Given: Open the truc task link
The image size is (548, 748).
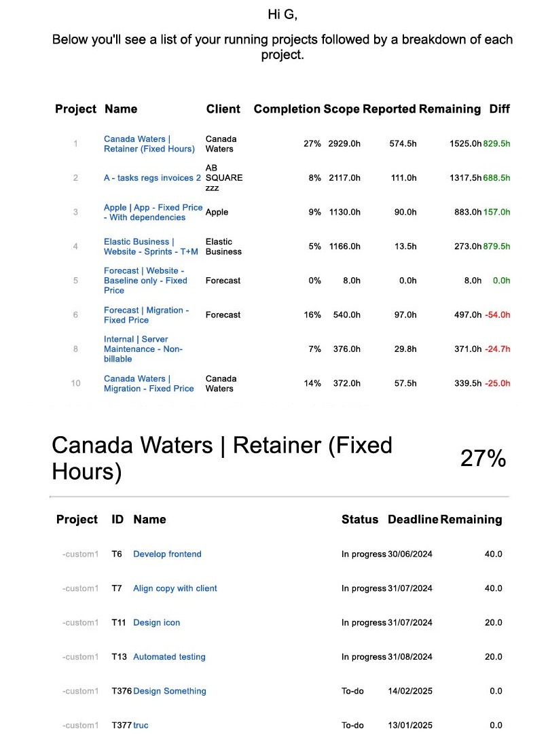Looking at the screenshot, I should (x=140, y=726).
